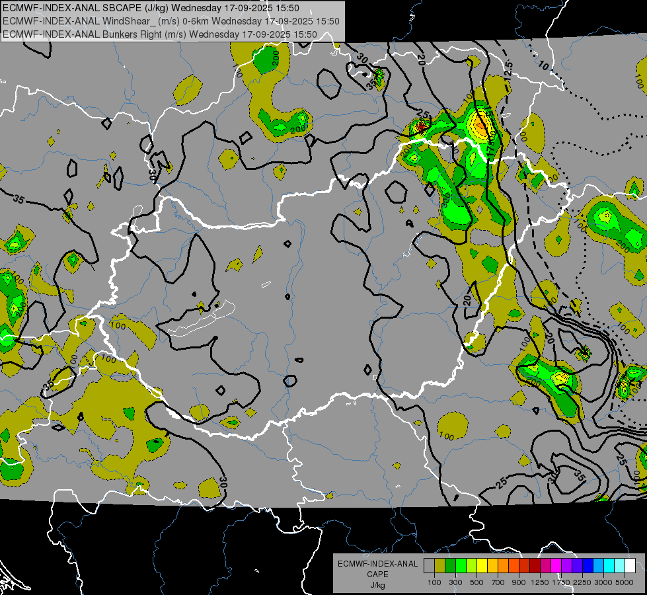Click the olive swatch in the CAPE legend
The image size is (647, 595).
pyautogui.click(x=440, y=565)
